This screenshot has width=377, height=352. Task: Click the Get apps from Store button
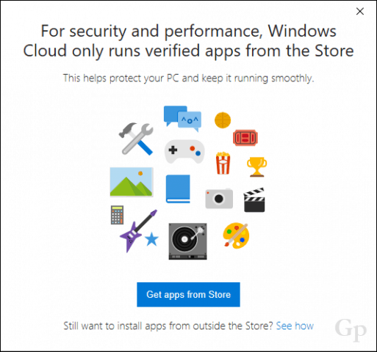coord(188,295)
